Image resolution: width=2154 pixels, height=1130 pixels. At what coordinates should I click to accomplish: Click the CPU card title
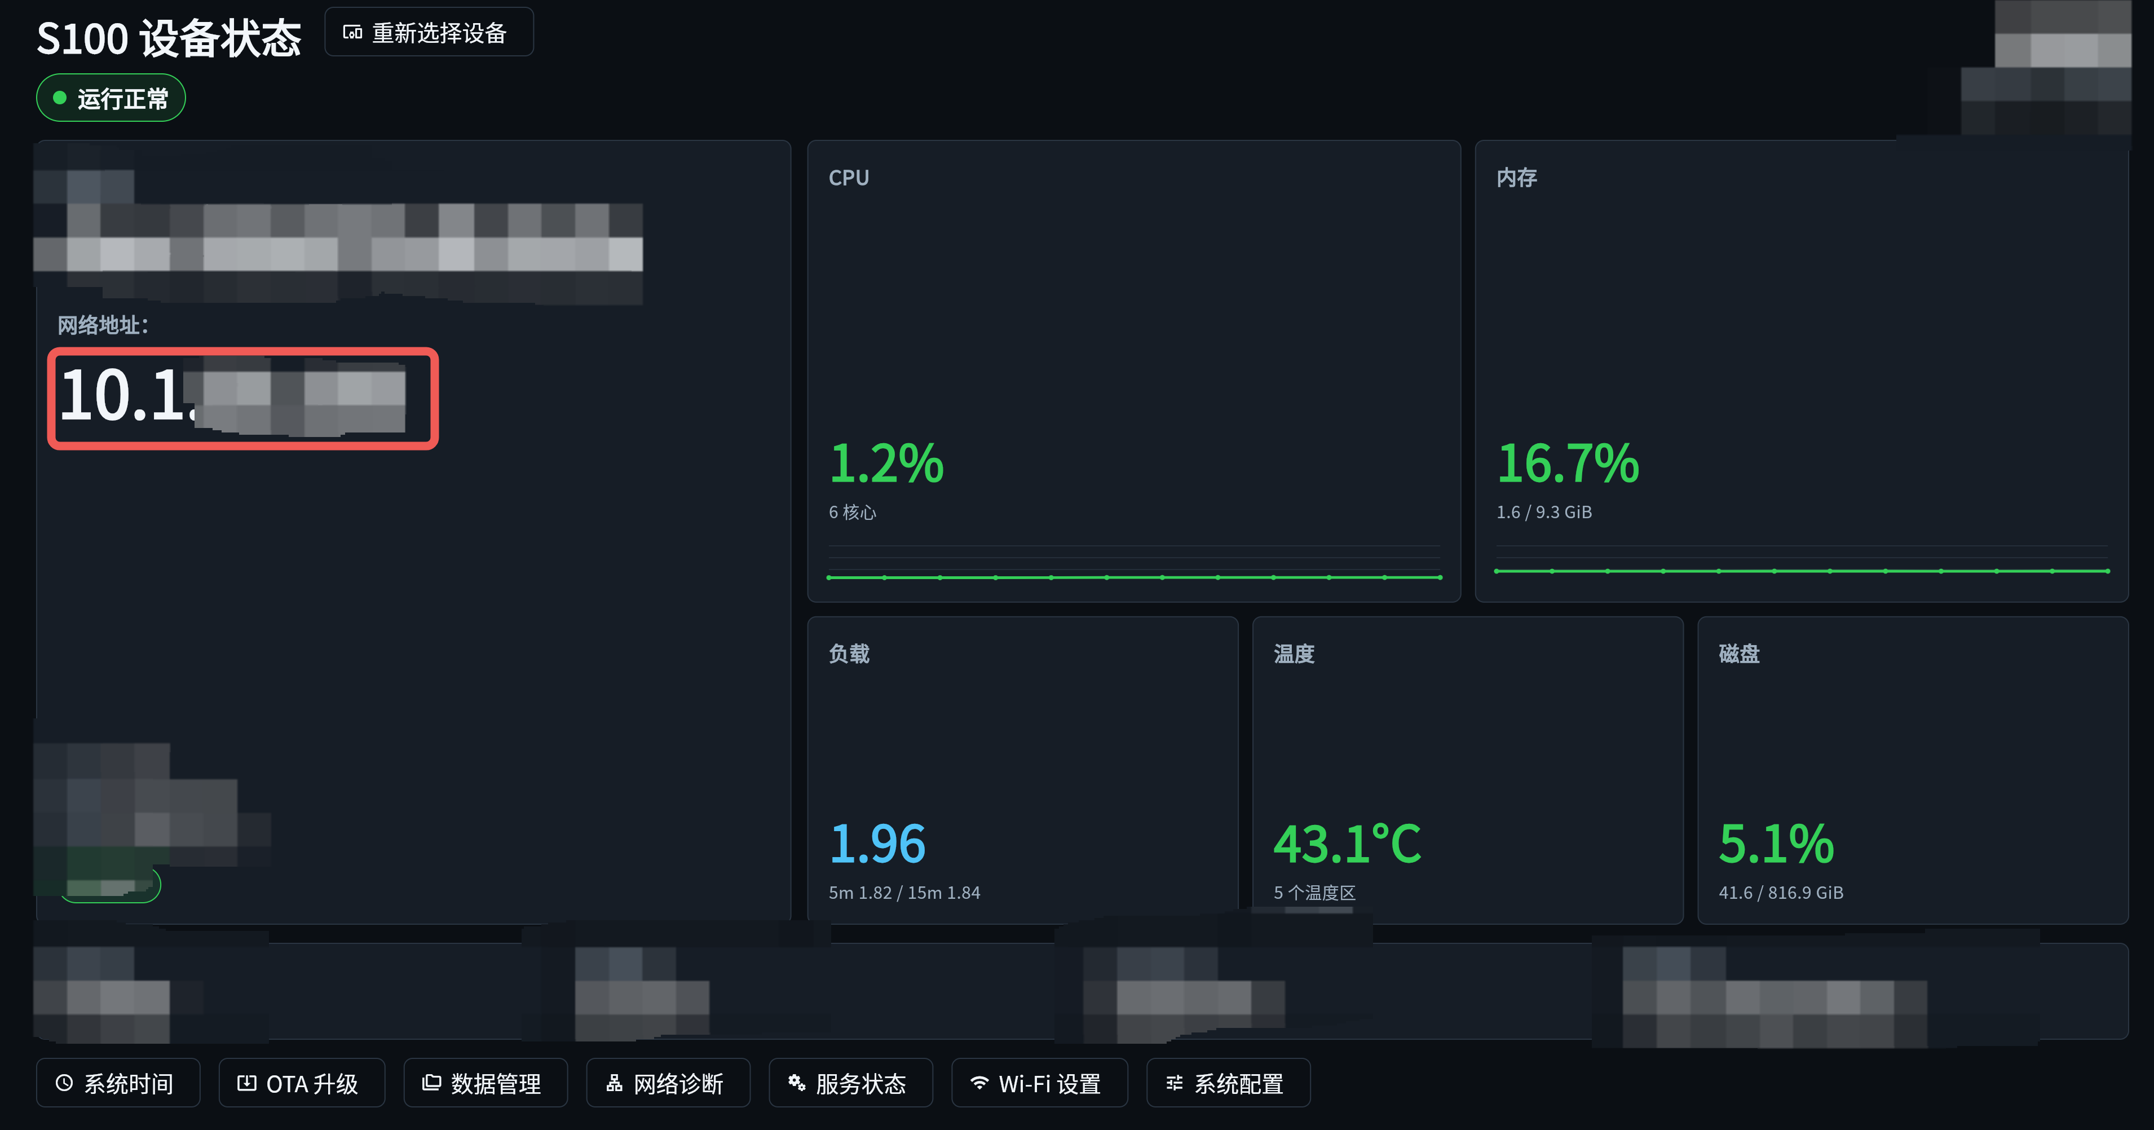849,177
